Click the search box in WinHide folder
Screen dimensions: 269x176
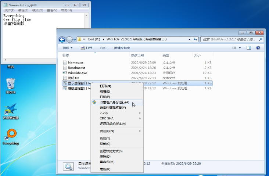232,39
